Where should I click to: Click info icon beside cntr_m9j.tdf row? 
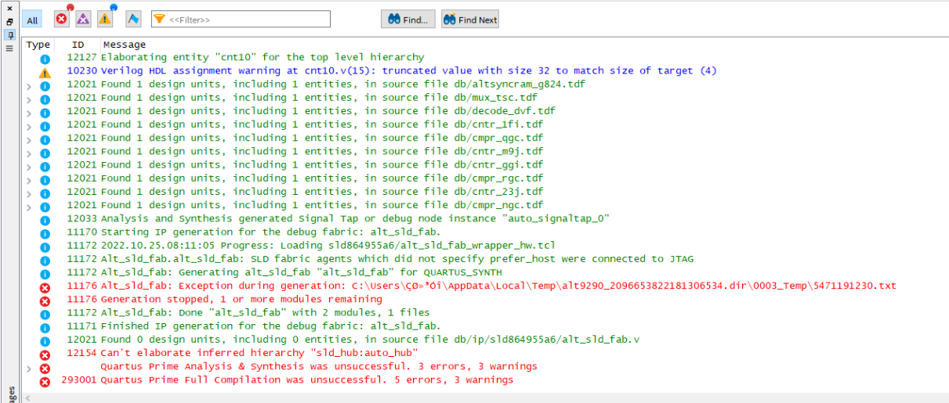[x=45, y=153]
